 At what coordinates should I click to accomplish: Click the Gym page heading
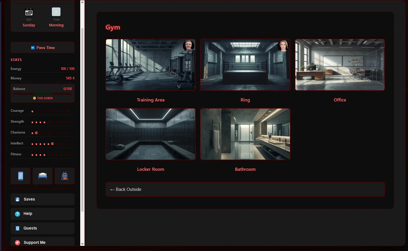click(x=113, y=28)
